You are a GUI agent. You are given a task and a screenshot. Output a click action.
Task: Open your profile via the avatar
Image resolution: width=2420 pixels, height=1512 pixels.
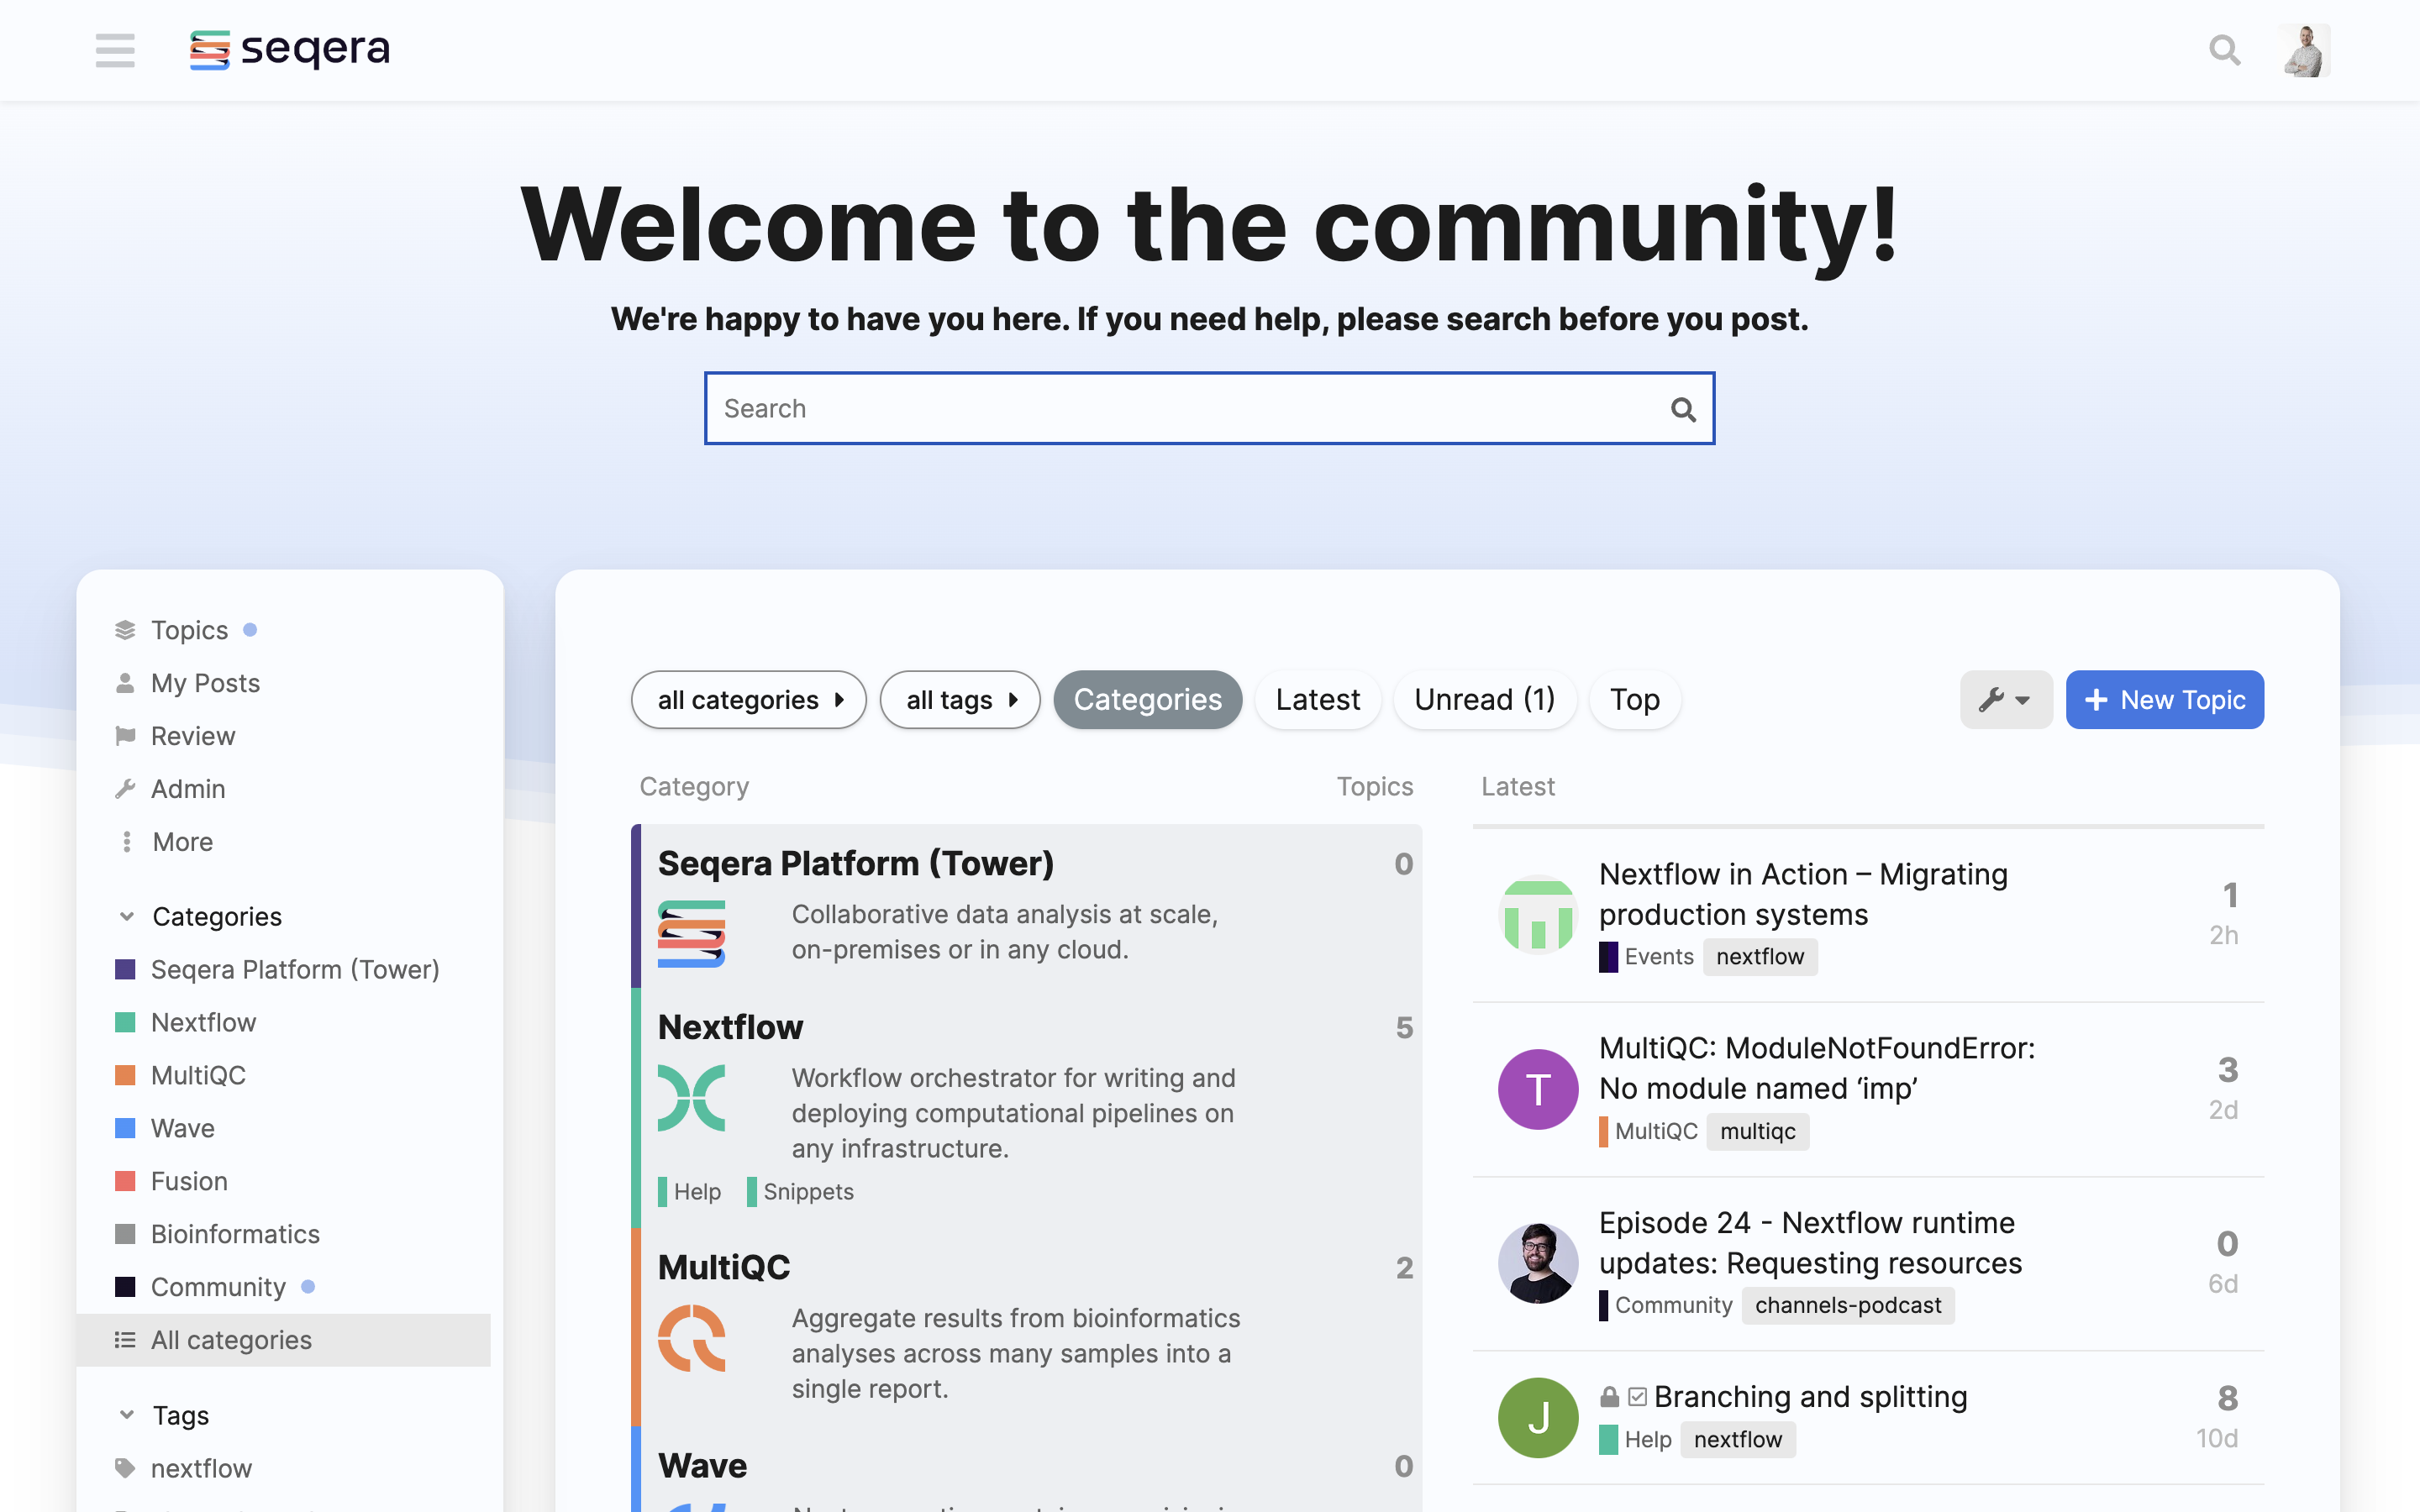coord(2306,50)
